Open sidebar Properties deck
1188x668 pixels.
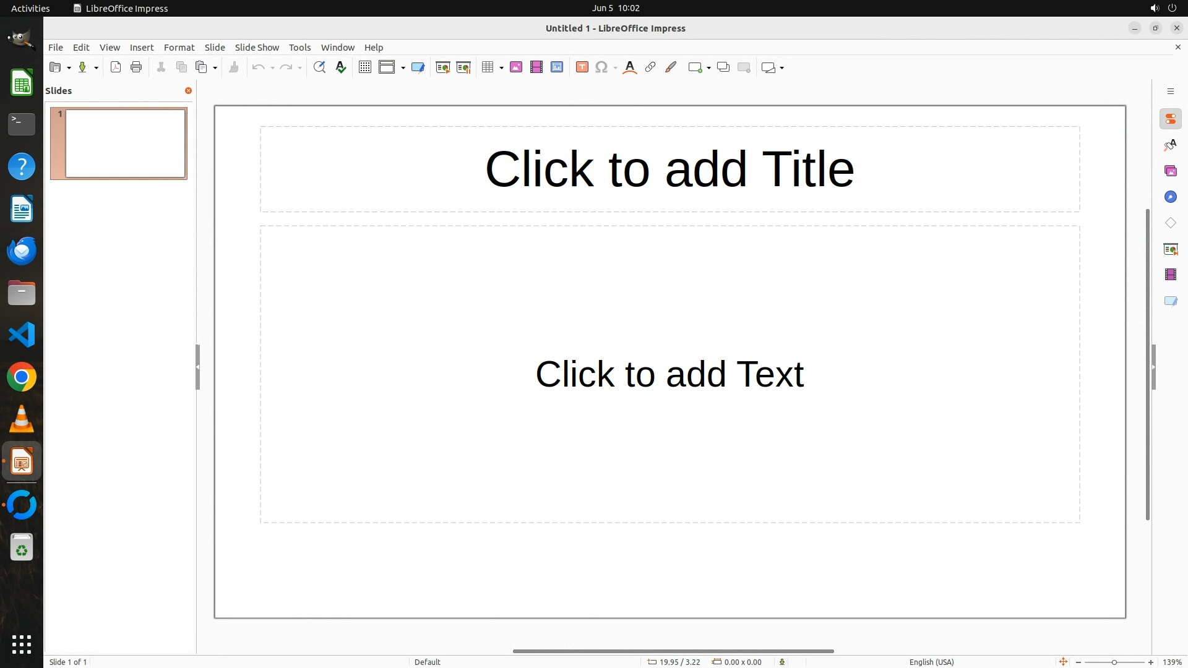point(1170,119)
